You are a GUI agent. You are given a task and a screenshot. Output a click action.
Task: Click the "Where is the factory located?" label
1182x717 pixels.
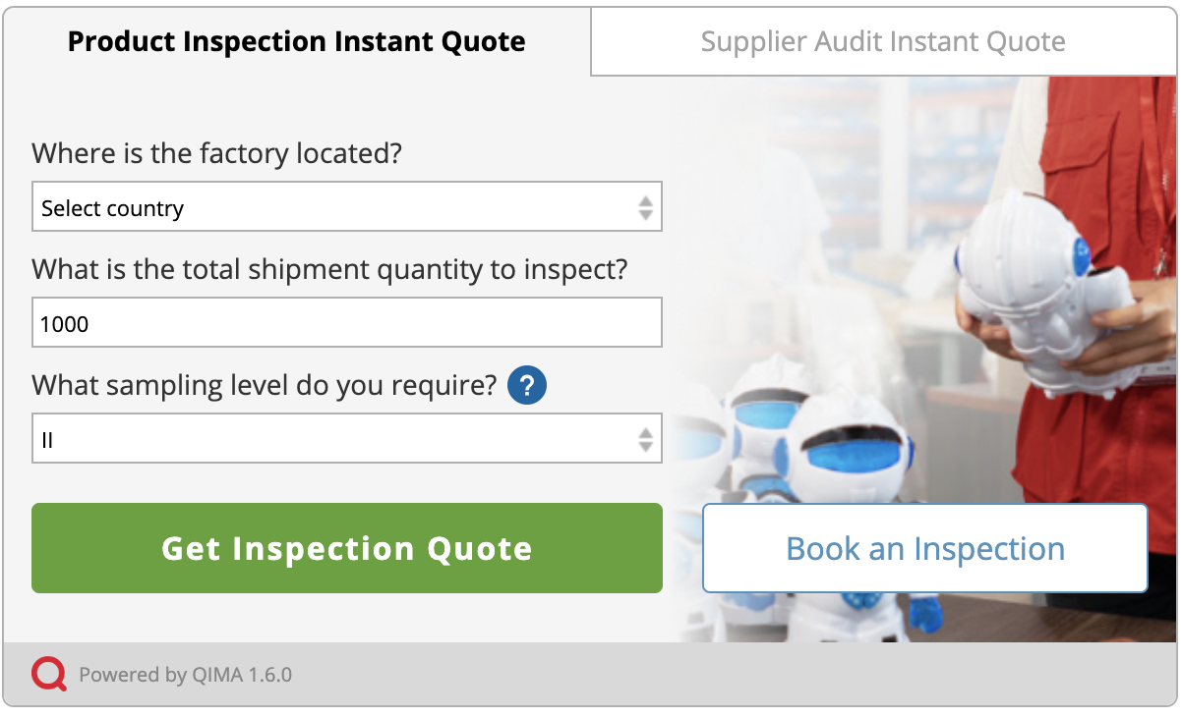(x=216, y=153)
